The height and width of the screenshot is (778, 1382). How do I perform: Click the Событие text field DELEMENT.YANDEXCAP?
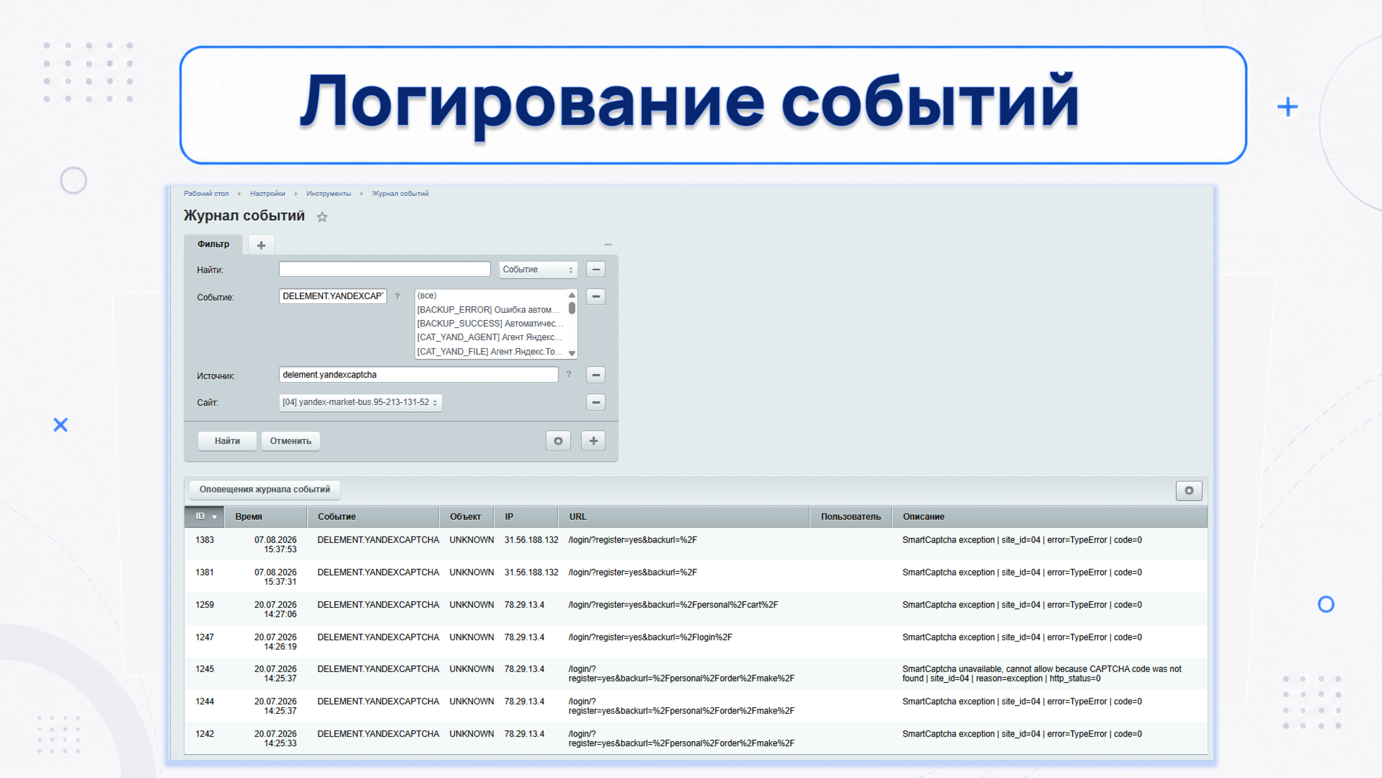pyautogui.click(x=333, y=296)
